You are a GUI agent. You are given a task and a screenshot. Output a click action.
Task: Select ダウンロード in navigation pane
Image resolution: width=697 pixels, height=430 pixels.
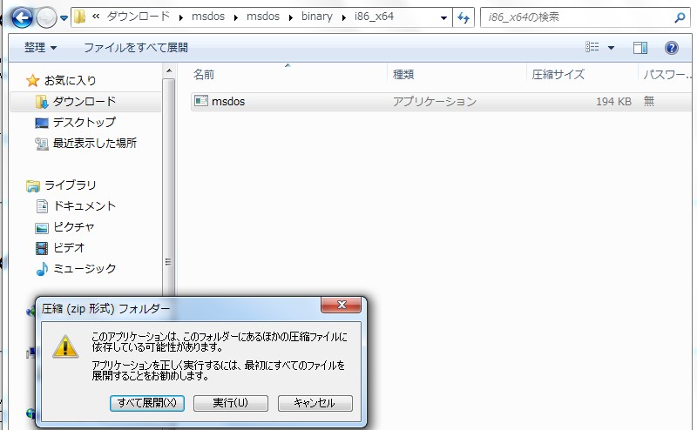[85, 101]
